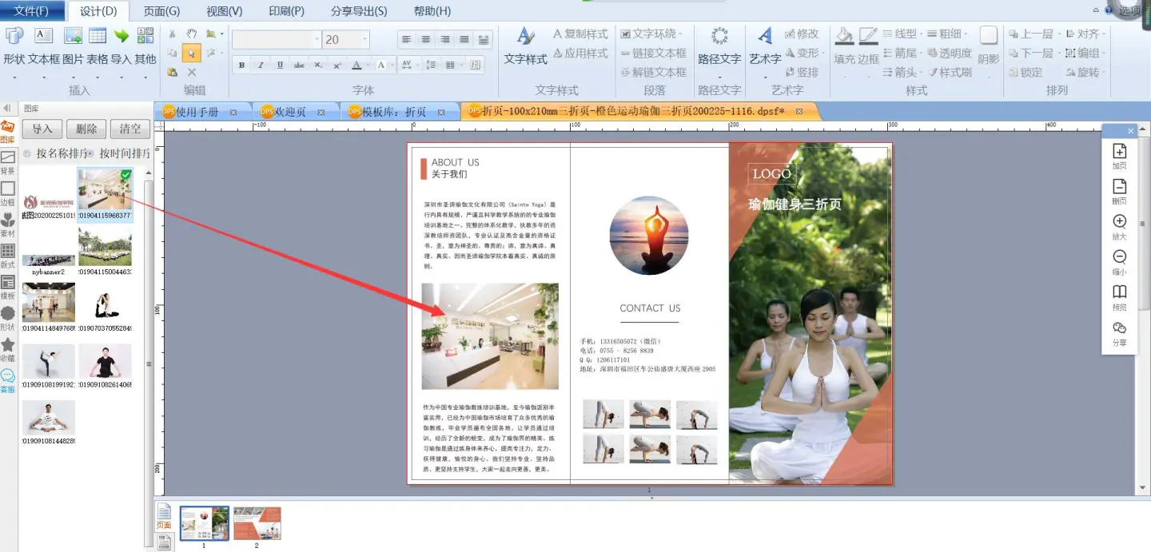Click the 清空 clear button
This screenshot has height=552, width=1151.
pyautogui.click(x=130, y=129)
